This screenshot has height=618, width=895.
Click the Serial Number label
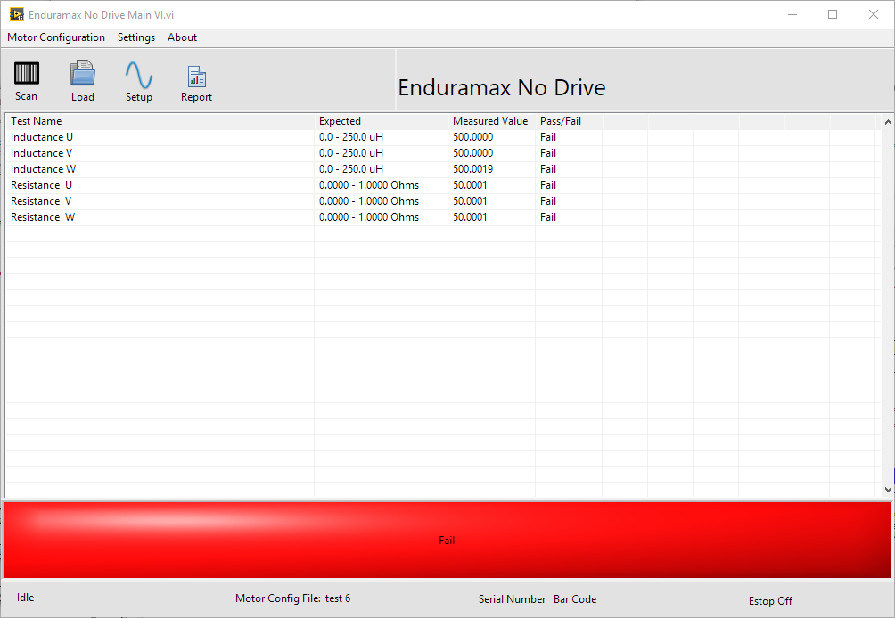[512, 599]
